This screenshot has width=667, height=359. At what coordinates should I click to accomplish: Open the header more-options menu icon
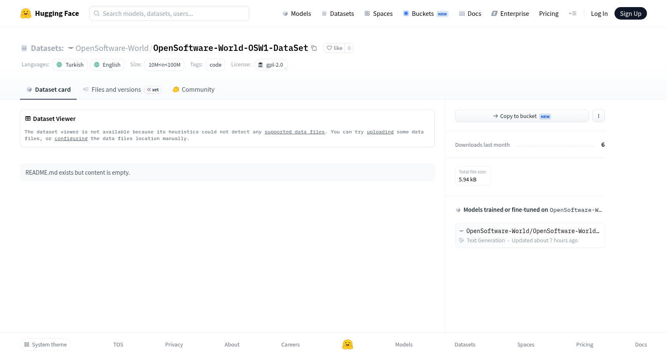572,13
